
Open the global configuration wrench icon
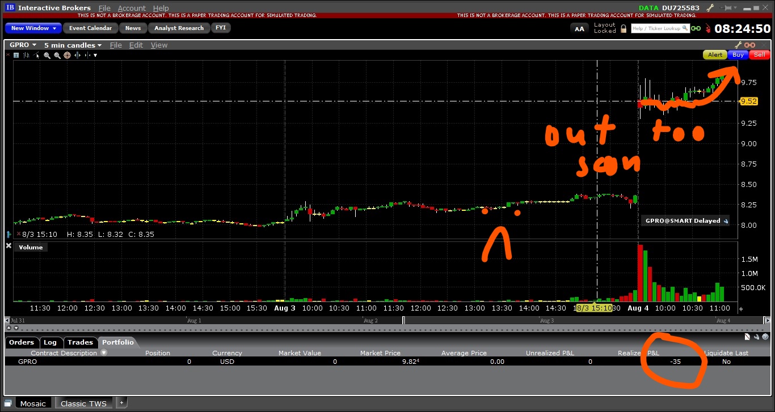(x=711, y=8)
